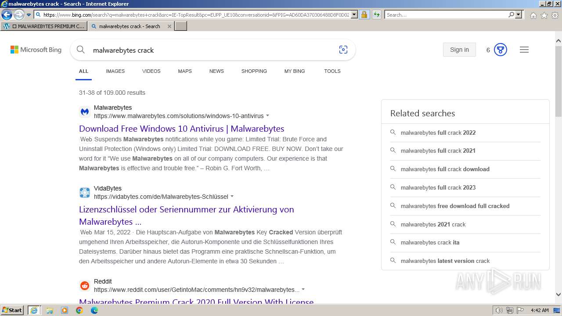Expand the address bar autocomplete dropdown
Image resolution: width=562 pixels, height=316 pixels.
tap(354, 15)
